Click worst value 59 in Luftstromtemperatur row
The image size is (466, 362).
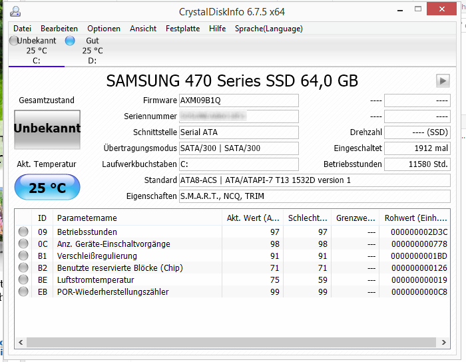coord(322,279)
